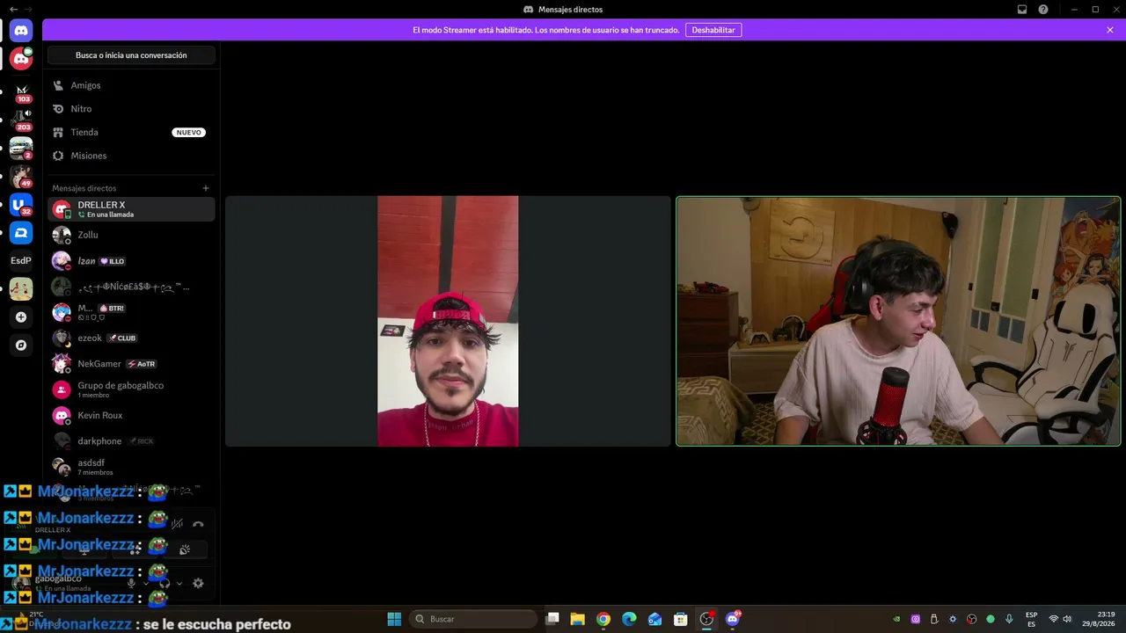
Task: Toggle the microphone mute button
Action: click(131, 583)
